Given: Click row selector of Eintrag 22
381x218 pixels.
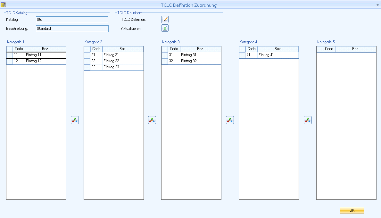Looking at the screenshot, I should pos(87,61).
